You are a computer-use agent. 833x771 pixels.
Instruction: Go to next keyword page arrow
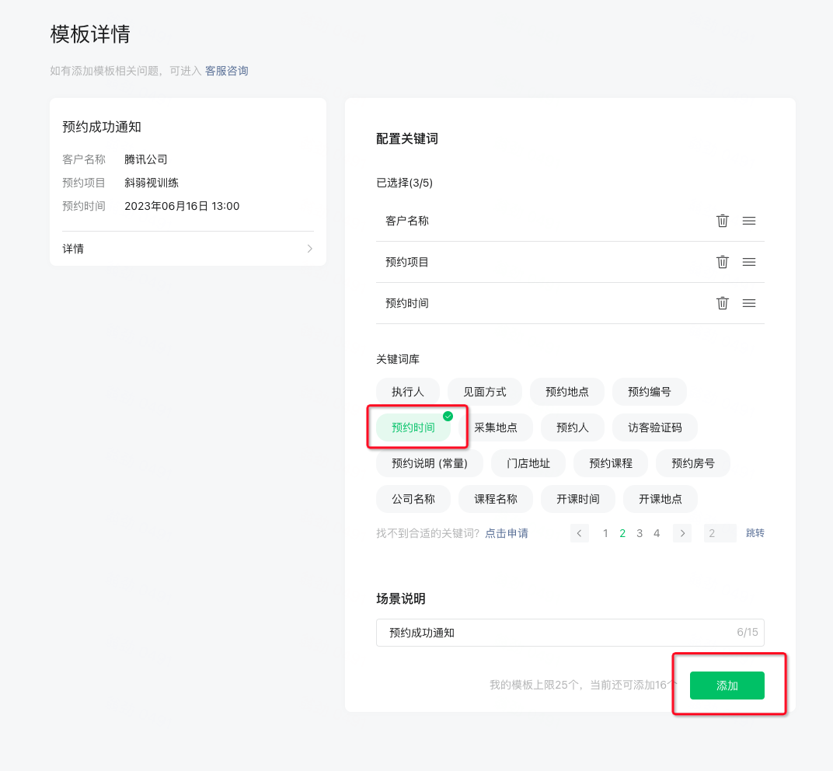pyautogui.click(x=681, y=533)
